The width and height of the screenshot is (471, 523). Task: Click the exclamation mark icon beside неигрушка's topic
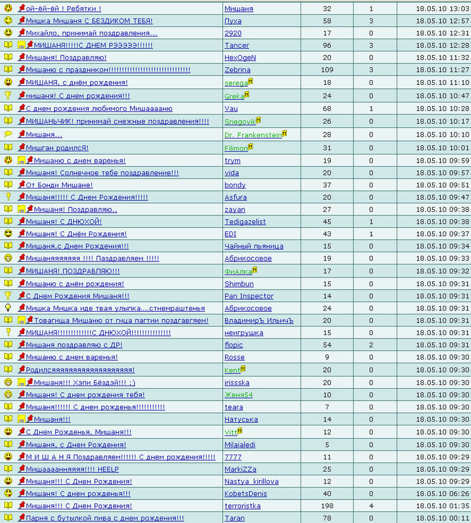pos(8,332)
